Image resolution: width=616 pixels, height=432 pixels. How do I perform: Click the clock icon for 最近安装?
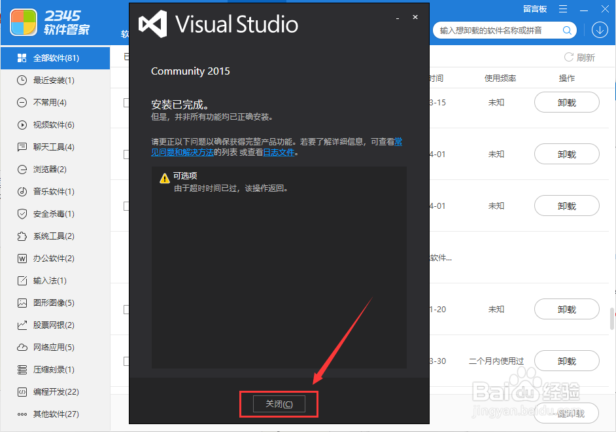pos(22,81)
